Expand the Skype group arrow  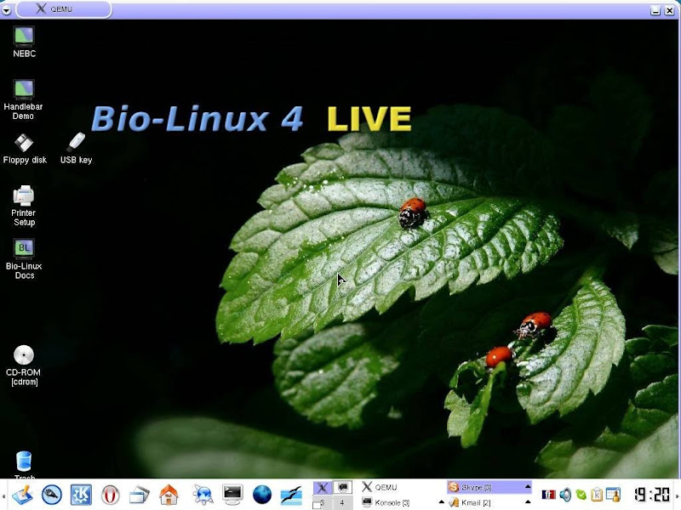(528, 487)
